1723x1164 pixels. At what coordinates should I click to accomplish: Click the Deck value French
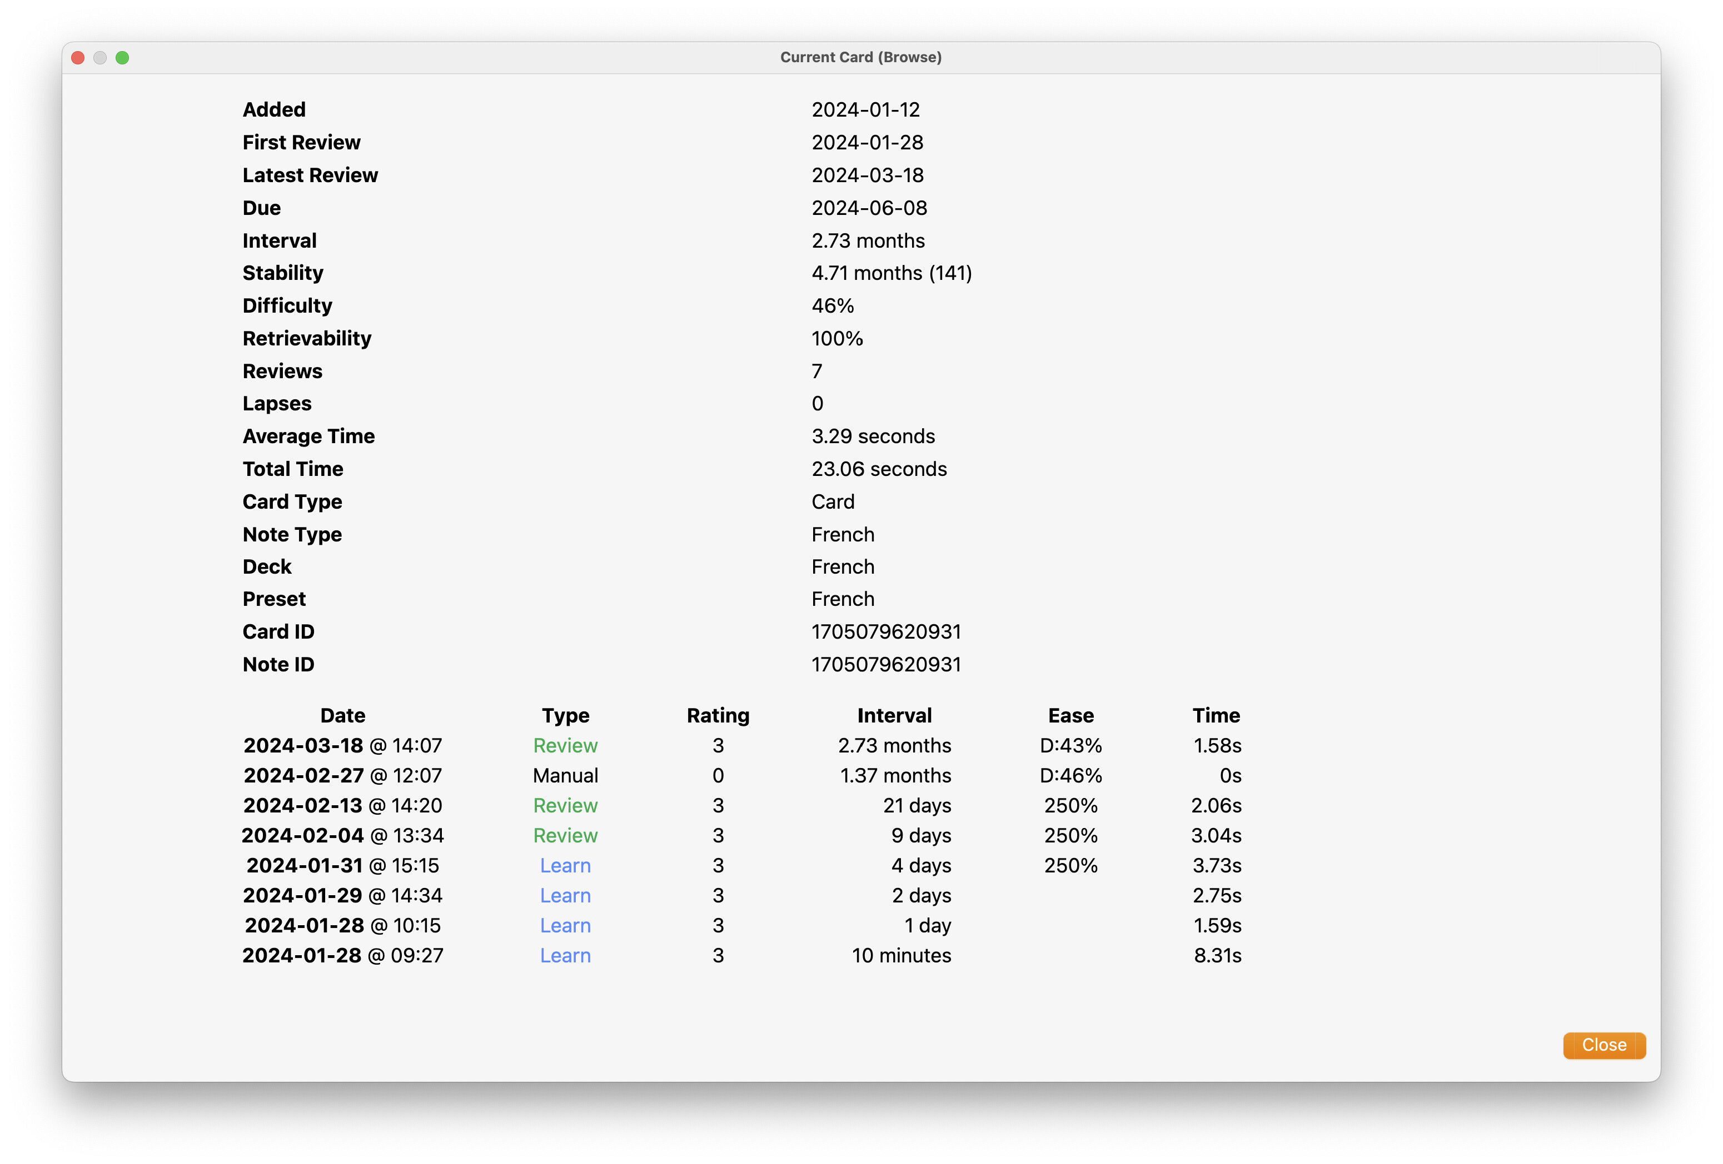click(x=843, y=567)
